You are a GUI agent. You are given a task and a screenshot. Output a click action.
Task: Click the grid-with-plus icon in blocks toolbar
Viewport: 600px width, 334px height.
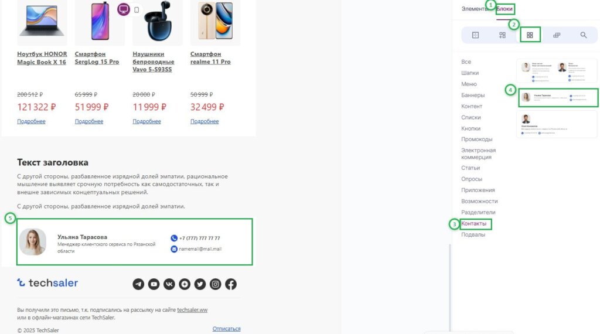502,35
